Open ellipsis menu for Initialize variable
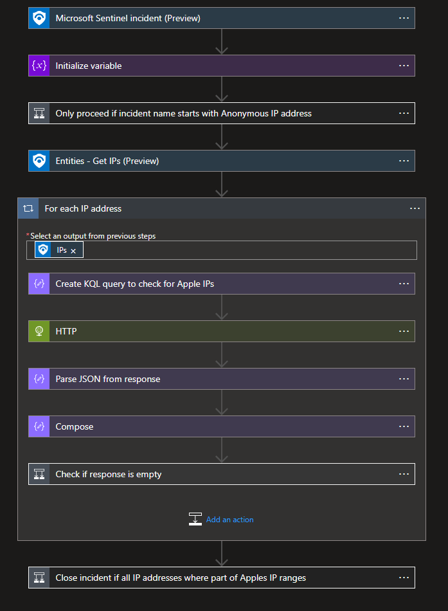 [404, 66]
